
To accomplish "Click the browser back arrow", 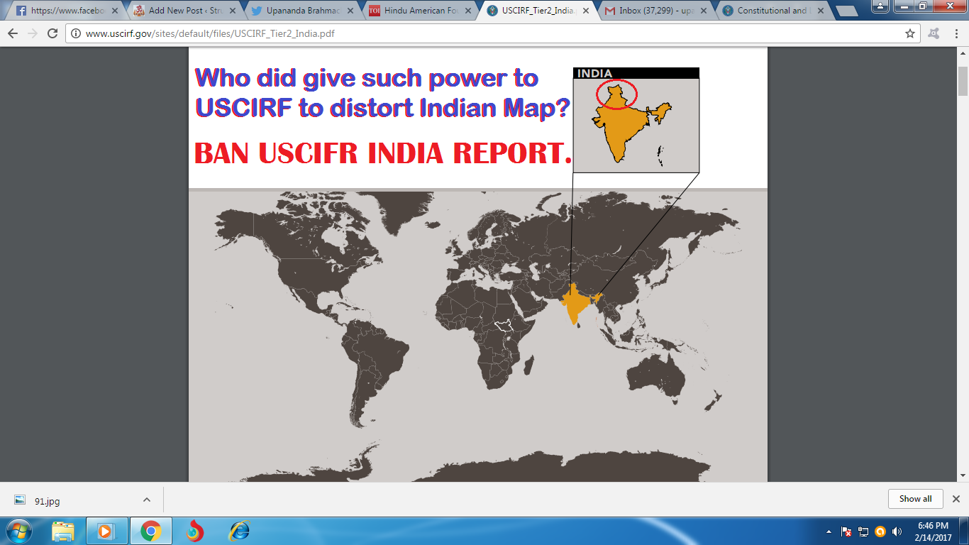I will pos(13,33).
